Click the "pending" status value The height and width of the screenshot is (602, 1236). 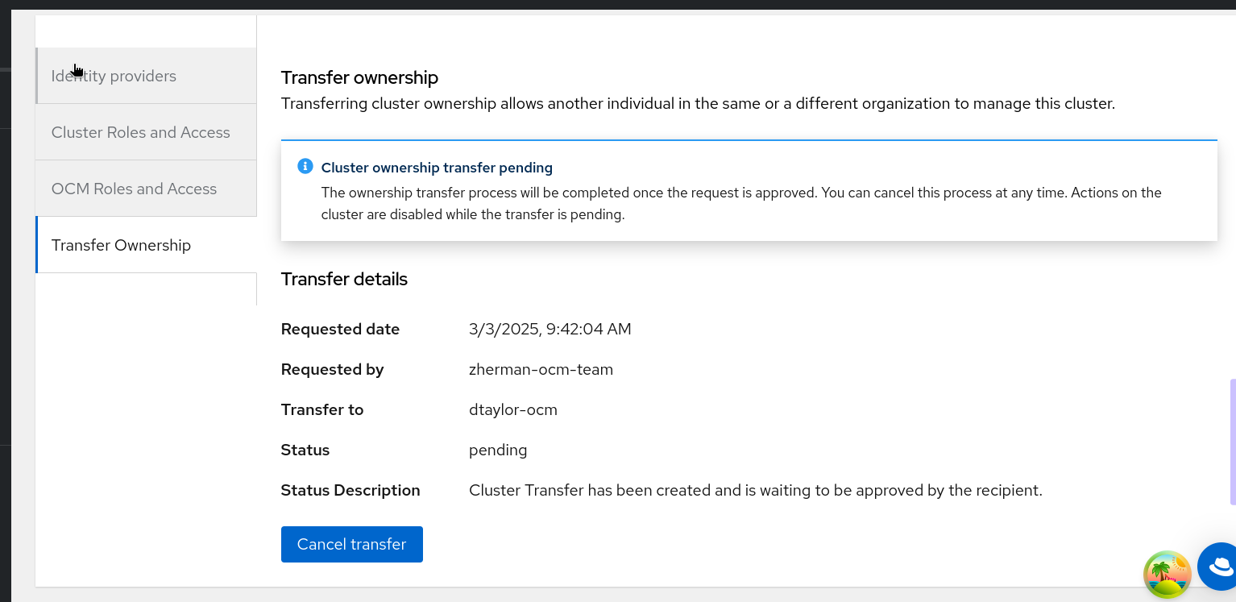(x=498, y=450)
